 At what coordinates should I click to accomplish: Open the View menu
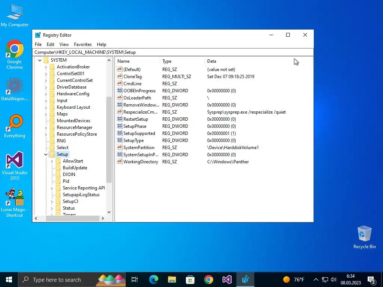(64, 44)
